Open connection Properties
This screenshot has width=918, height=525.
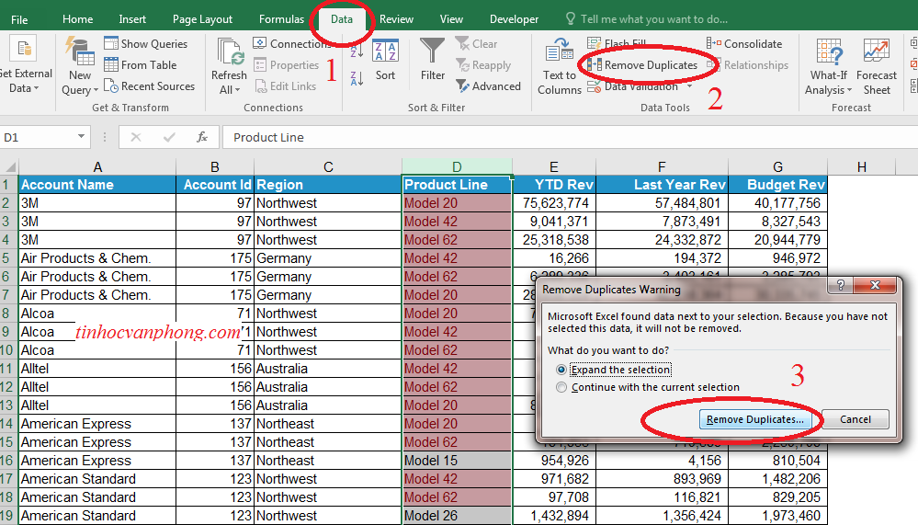point(287,65)
